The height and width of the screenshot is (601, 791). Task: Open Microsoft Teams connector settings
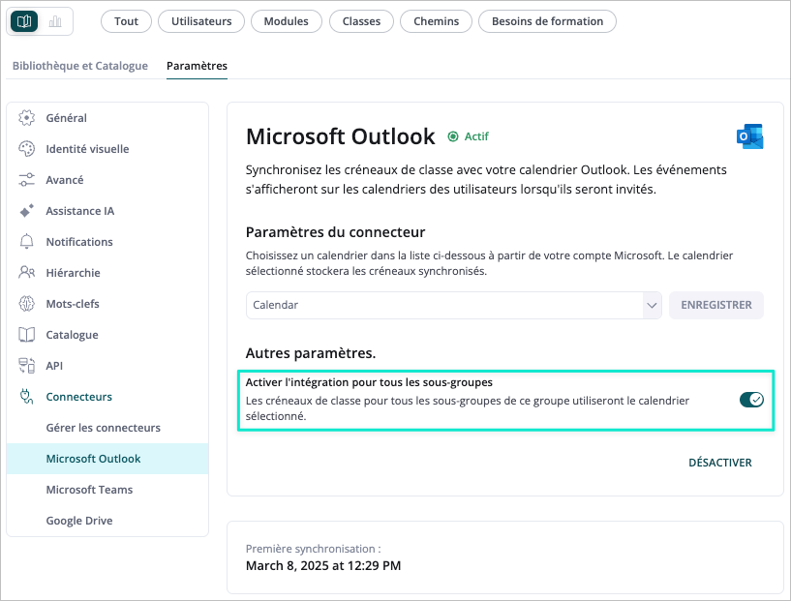pyautogui.click(x=89, y=490)
